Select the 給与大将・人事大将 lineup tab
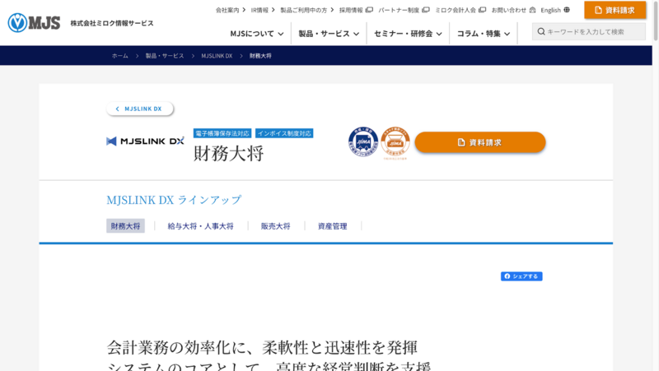Image resolution: width=659 pixels, height=371 pixels. click(x=200, y=225)
